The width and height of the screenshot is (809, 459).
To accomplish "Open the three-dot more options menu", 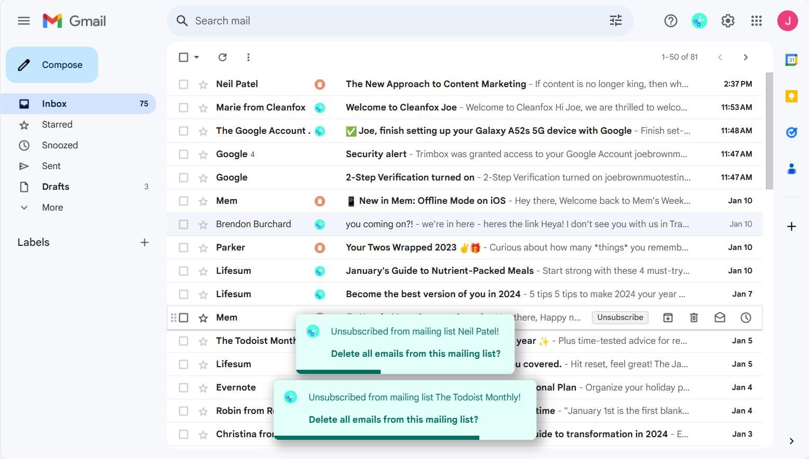I will (248, 57).
